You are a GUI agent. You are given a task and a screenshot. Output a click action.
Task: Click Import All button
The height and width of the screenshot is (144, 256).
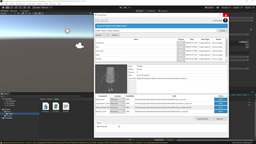(x=220, y=119)
